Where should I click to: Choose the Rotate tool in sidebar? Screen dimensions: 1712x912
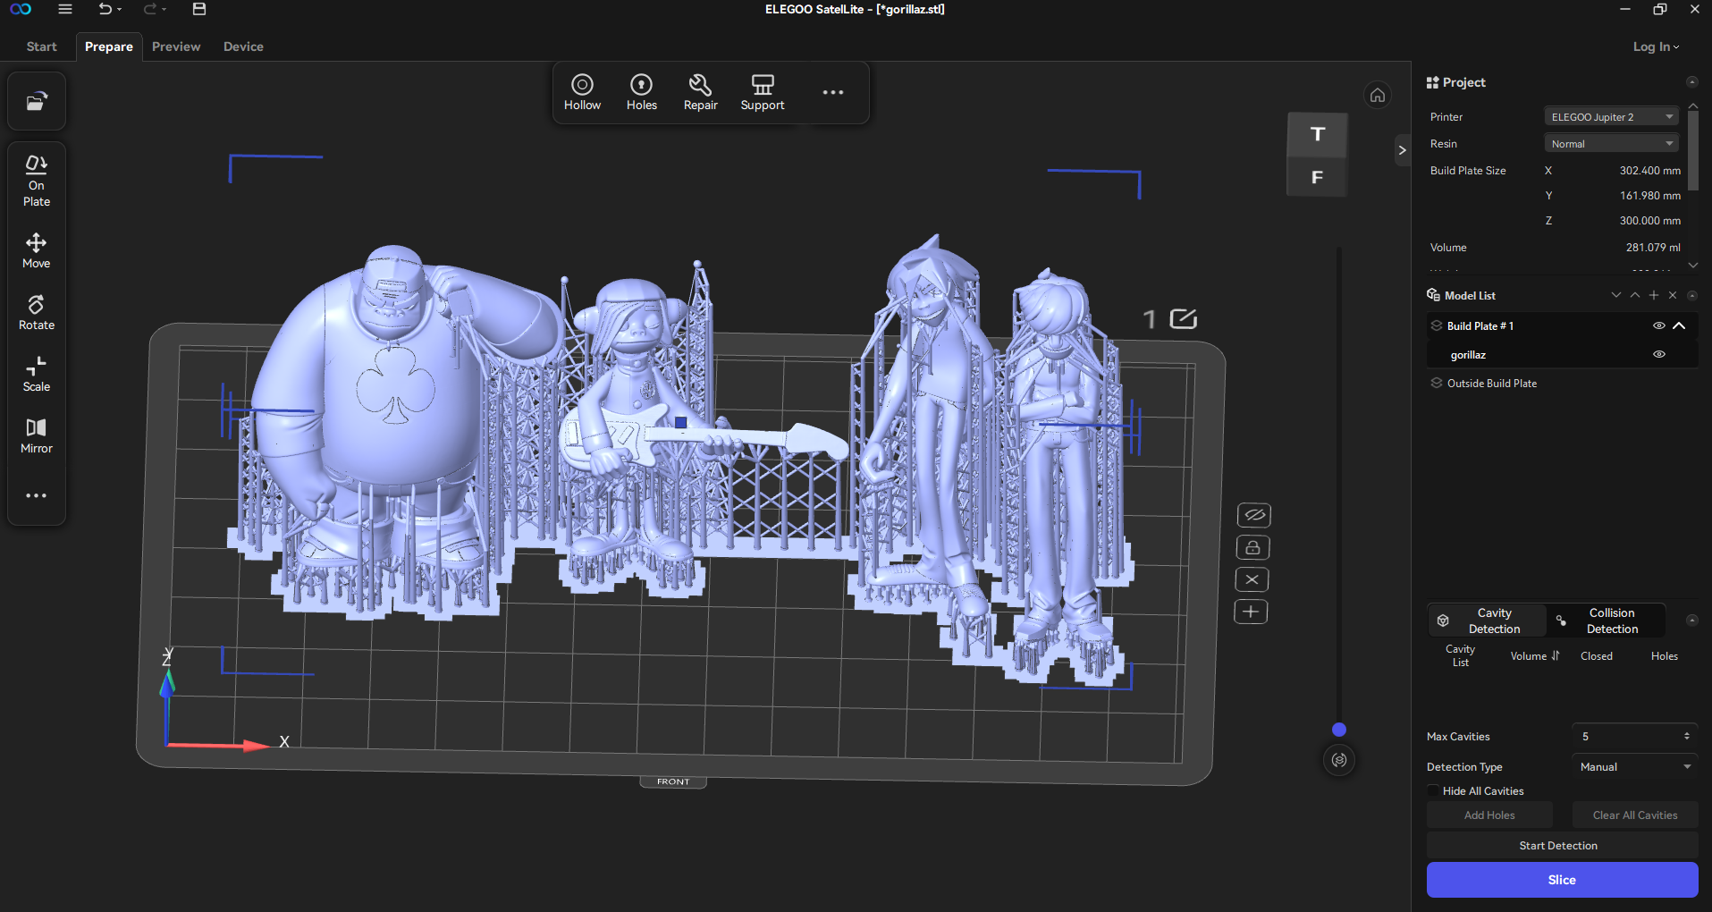(37, 313)
